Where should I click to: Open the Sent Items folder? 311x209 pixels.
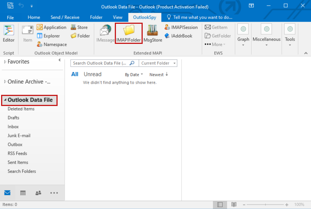click(18, 163)
